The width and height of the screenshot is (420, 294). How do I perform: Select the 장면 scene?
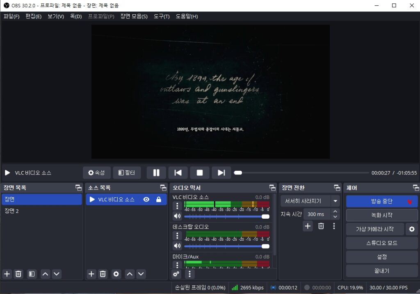click(42, 199)
